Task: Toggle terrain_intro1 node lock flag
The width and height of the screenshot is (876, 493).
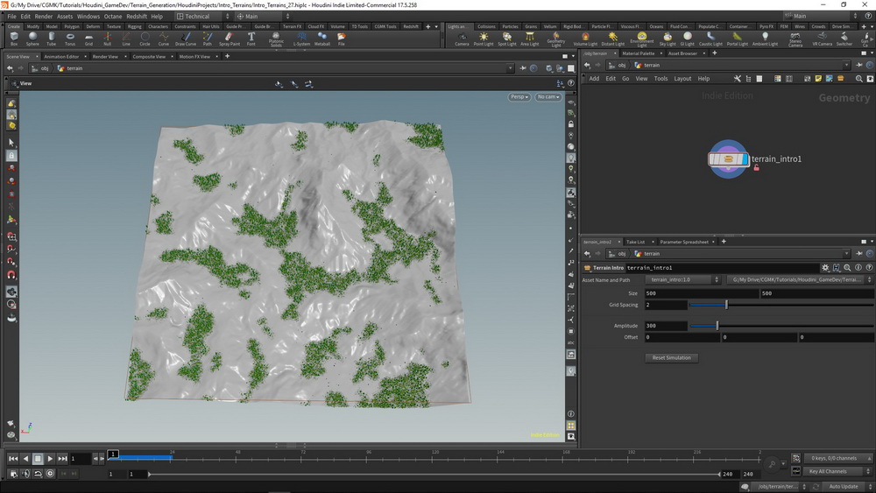Action: [x=757, y=167]
